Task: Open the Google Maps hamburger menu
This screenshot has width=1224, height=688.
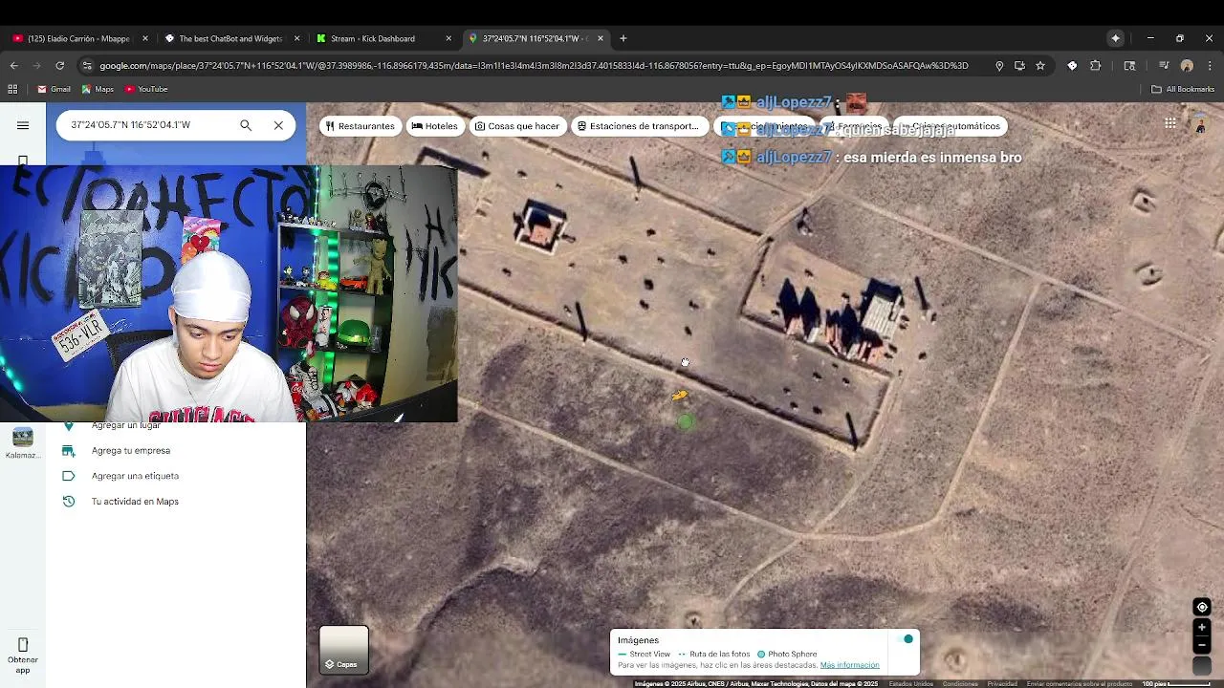Action: (x=23, y=125)
